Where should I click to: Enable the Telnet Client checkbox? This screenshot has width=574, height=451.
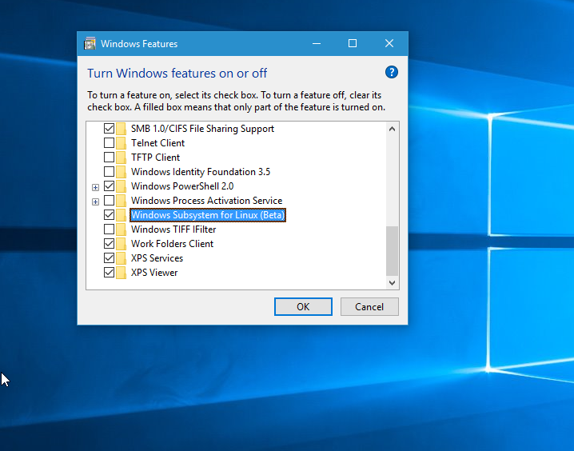(x=109, y=143)
